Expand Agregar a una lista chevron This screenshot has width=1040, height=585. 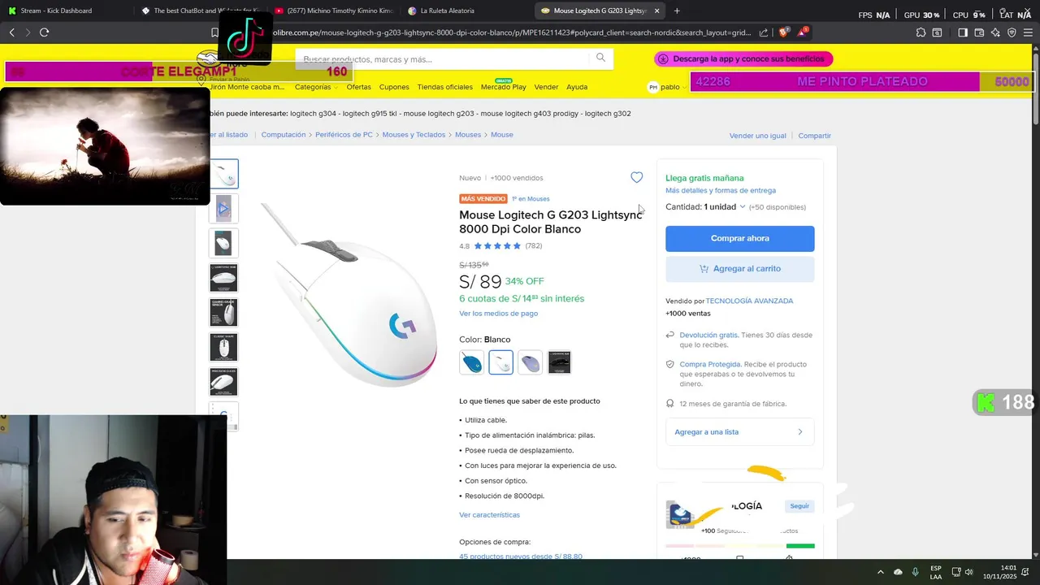[x=799, y=432]
